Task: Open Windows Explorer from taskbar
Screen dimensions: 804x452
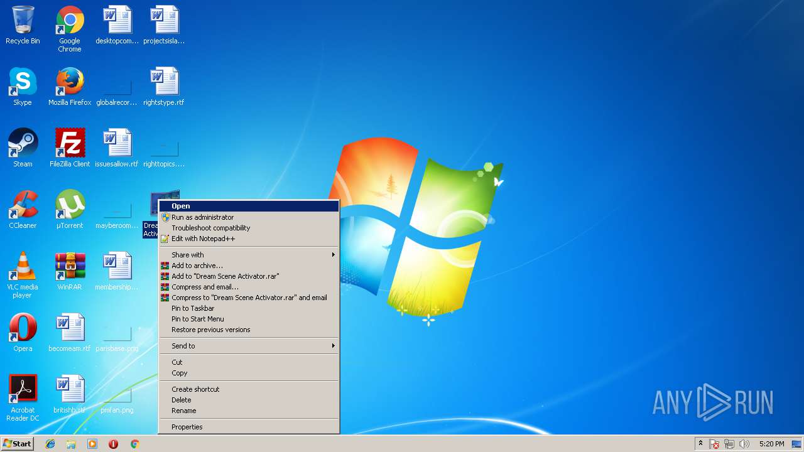Action: point(71,444)
